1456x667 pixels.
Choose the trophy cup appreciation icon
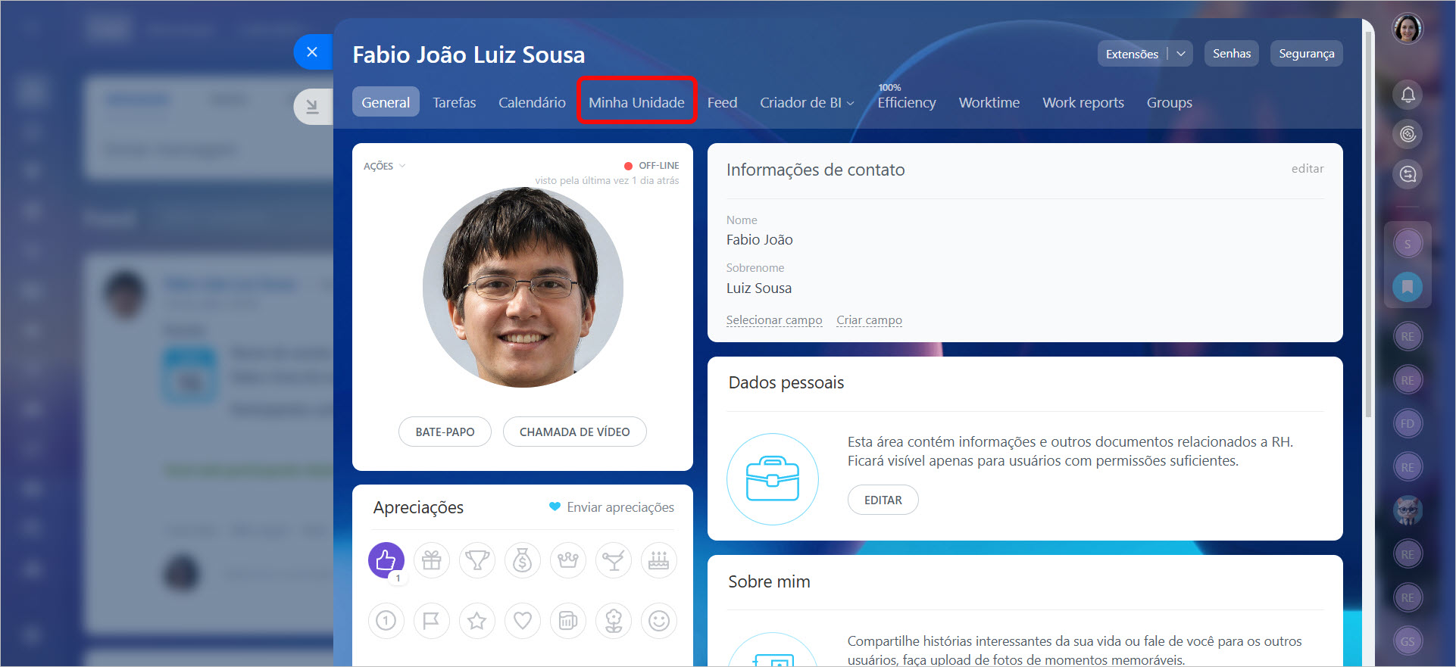(477, 560)
